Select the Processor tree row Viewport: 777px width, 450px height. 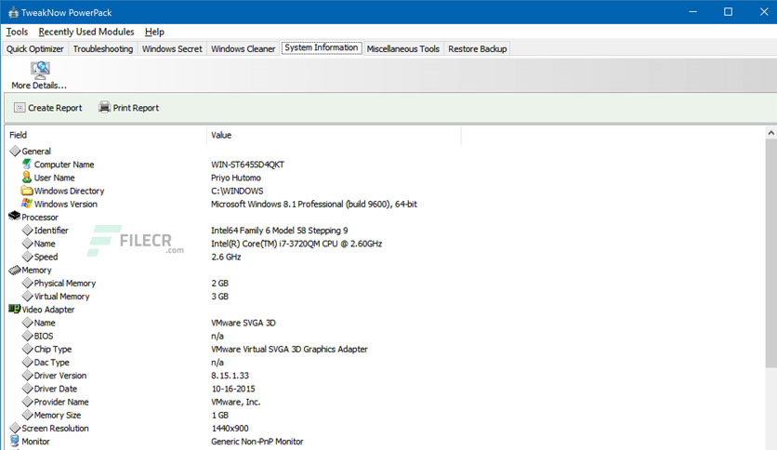(x=40, y=217)
